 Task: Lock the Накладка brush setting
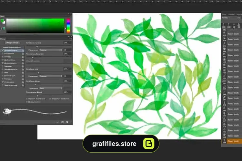(x=23, y=79)
